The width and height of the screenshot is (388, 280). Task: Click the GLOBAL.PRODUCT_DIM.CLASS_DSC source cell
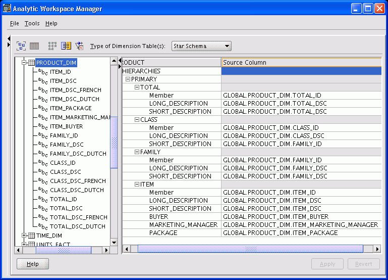(301, 136)
